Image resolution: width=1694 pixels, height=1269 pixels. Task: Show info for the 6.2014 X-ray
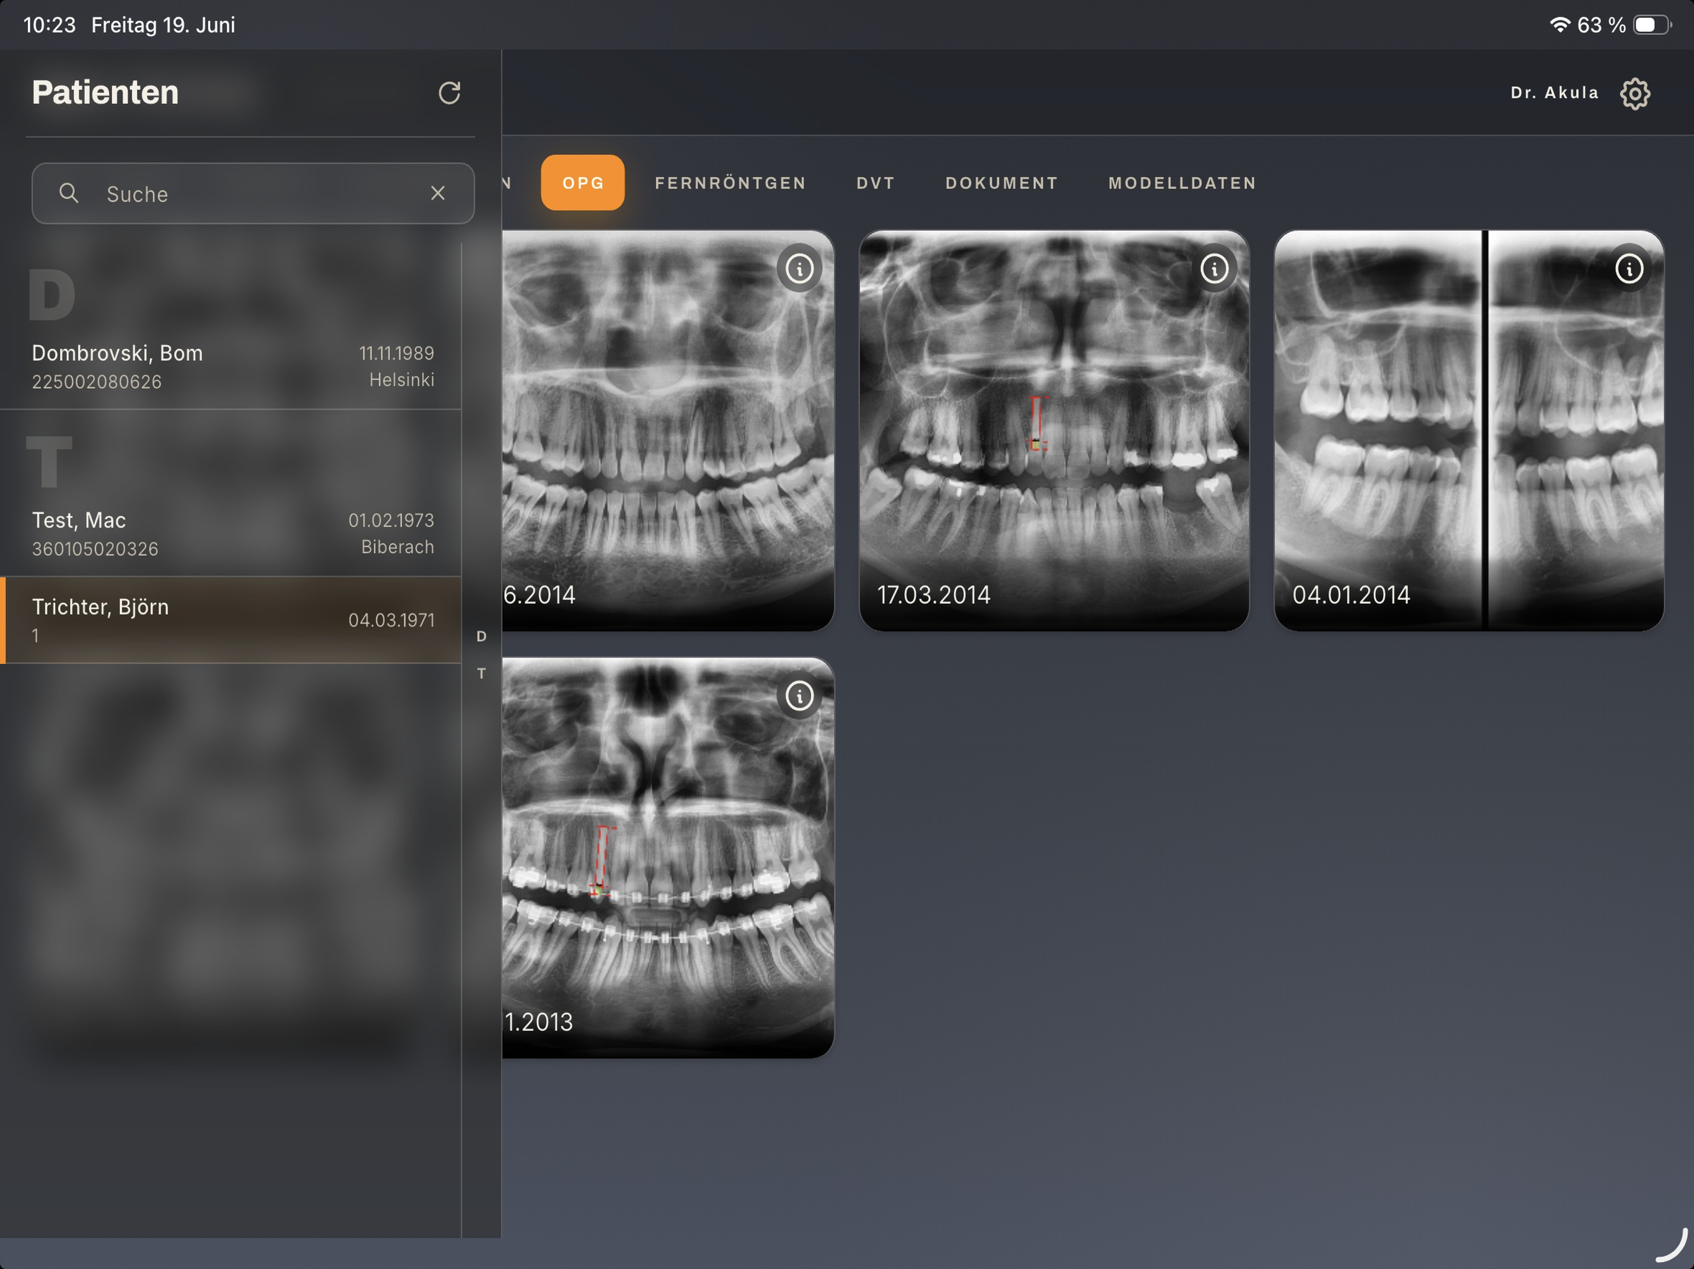click(799, 269)
